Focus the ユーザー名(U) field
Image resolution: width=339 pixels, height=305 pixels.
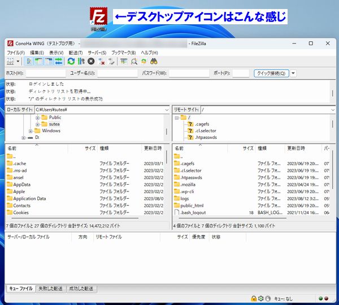[x=118, y=73]
